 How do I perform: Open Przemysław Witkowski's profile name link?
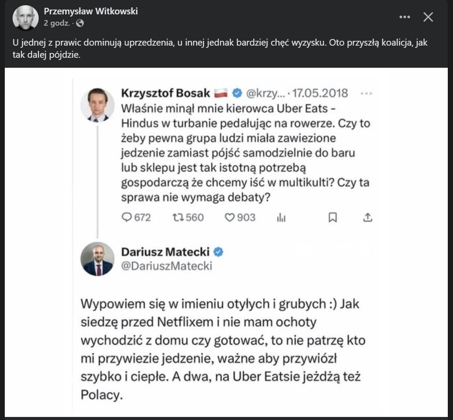[91, 11]
